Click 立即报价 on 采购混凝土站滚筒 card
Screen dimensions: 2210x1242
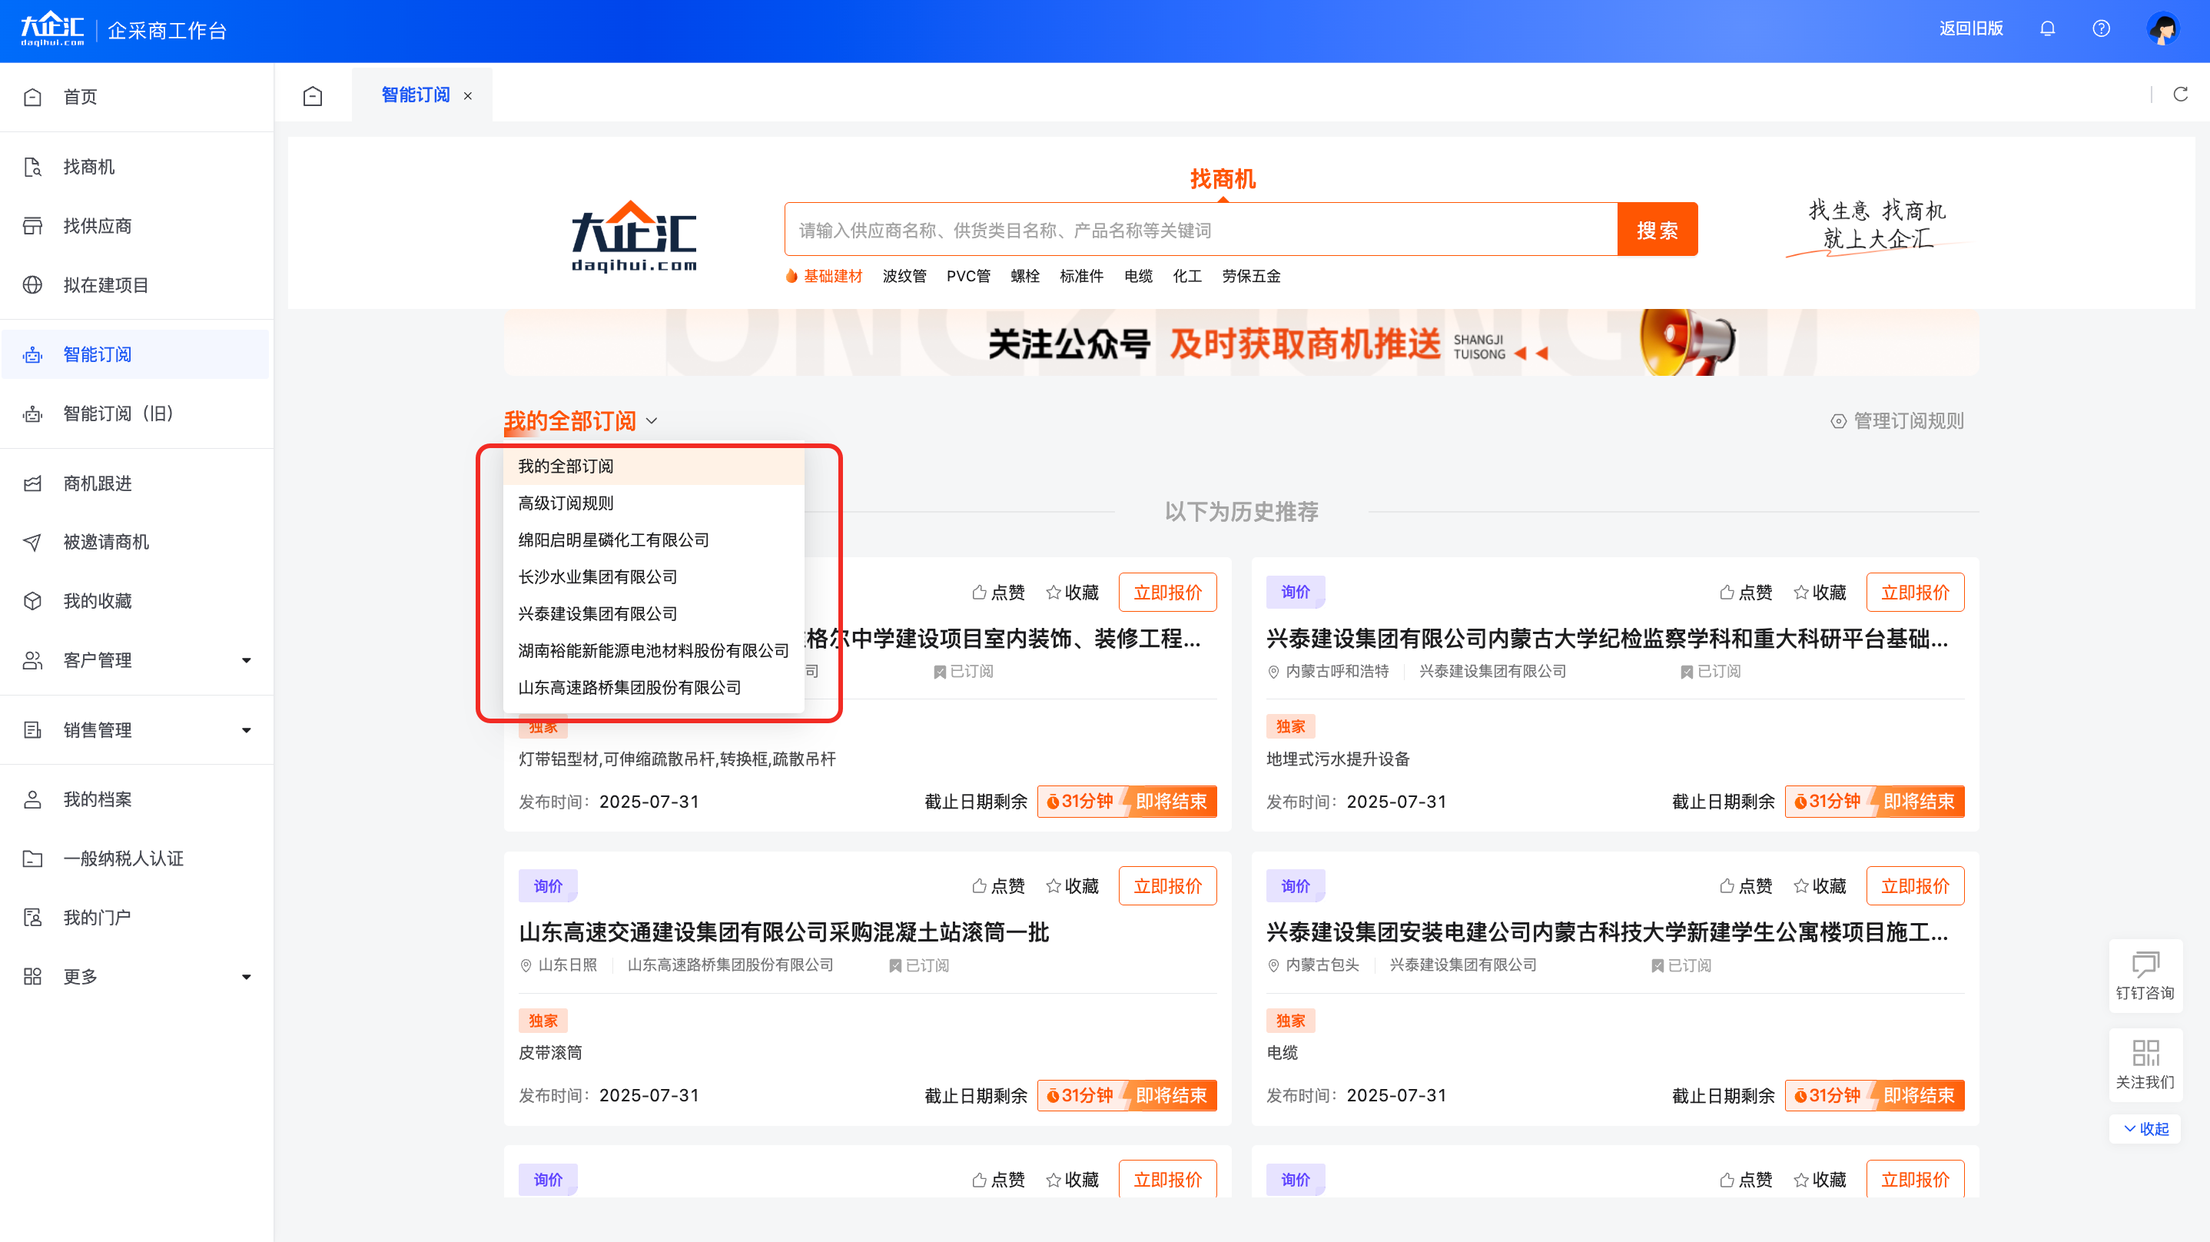click(x=1168, y=886)
